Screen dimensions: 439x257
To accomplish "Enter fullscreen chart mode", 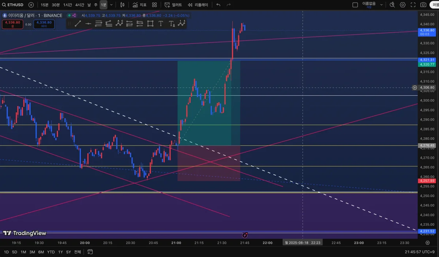I will click(413, 5).
